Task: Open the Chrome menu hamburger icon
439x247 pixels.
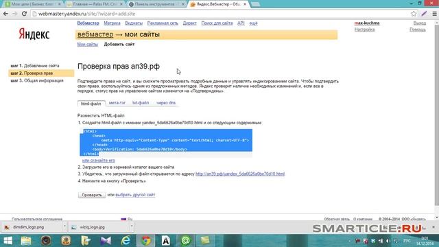Action: point(434,14)
